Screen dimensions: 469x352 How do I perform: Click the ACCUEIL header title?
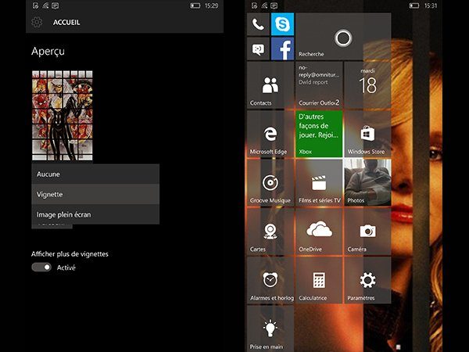click(x=66, y=23)
